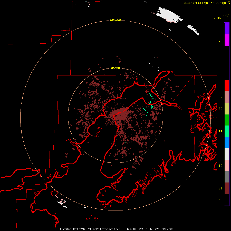Click the WS legend label
Screen dimensions: 231x231
click(220, 143)
